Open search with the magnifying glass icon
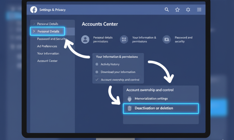234x140 pixels. click(167, 10)
